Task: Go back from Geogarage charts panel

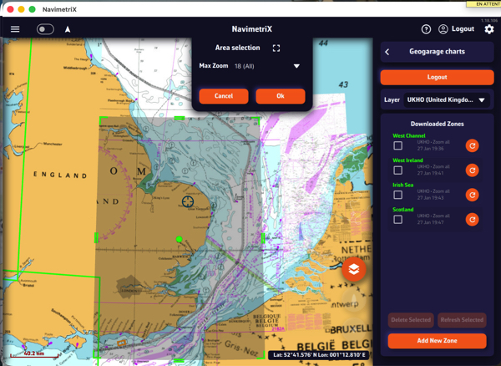Action: (x=387, y=52)
